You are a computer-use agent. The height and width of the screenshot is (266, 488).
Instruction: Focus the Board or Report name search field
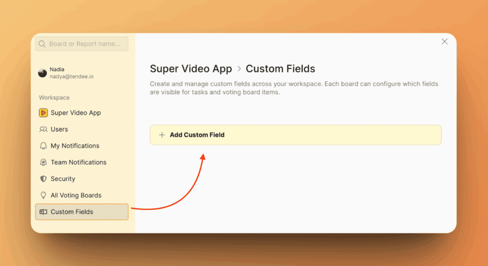pyautogui.click(x=86, y=44)
